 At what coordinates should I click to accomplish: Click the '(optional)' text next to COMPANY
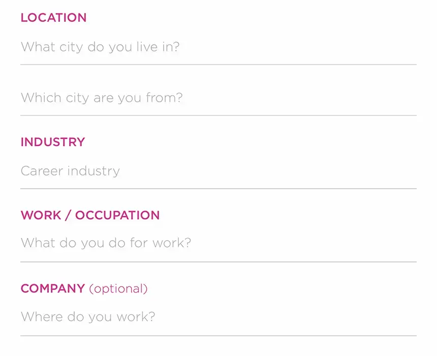(118, 289)
